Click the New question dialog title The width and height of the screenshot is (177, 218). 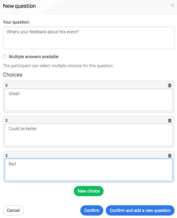(x=19, y=6)
